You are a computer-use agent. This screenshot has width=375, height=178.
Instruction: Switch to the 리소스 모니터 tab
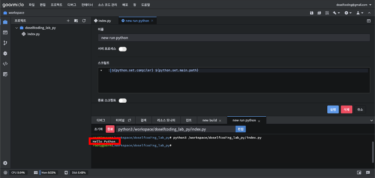pyautogui.click(x=166, y=120)
